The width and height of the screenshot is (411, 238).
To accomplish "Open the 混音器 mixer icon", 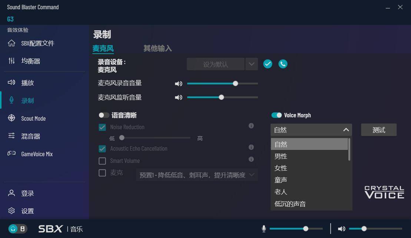I will [11, 136].
